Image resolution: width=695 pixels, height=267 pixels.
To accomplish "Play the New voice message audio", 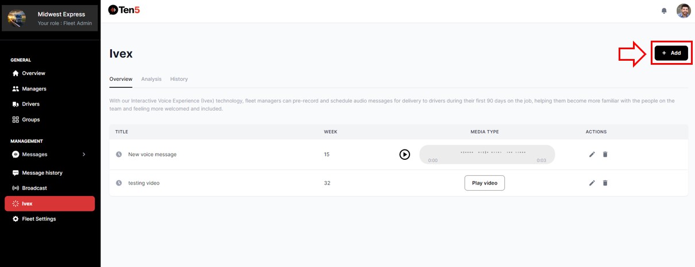I will (x=405, y=154).
